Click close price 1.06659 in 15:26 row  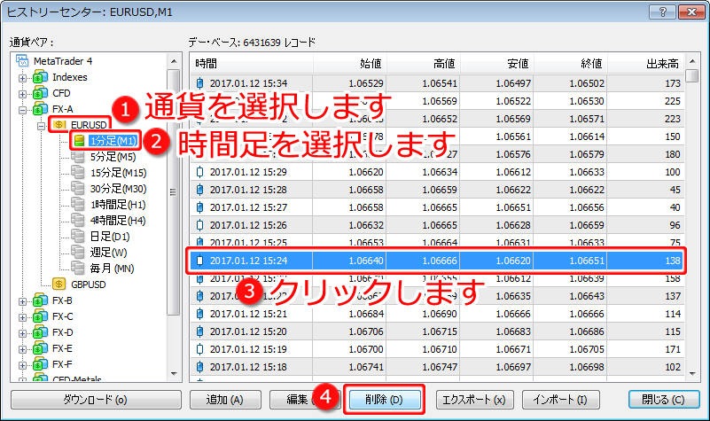click(587, 225)
